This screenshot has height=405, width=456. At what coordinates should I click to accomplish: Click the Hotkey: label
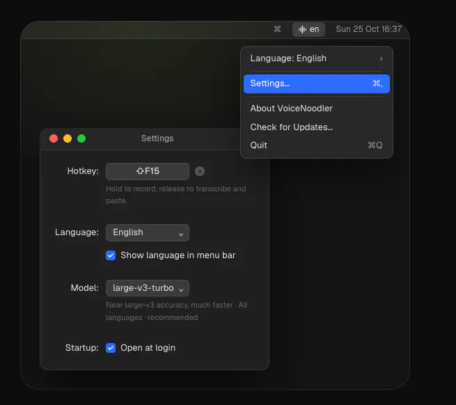pyautogui.click(x=83, y=171)
